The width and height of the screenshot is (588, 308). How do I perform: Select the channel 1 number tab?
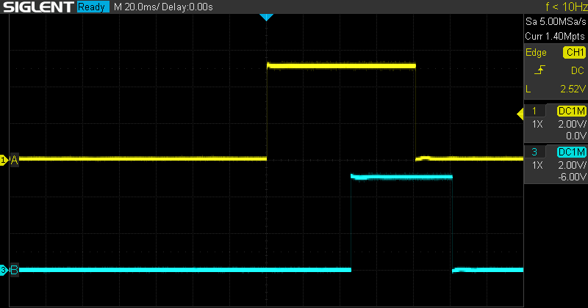537,111
